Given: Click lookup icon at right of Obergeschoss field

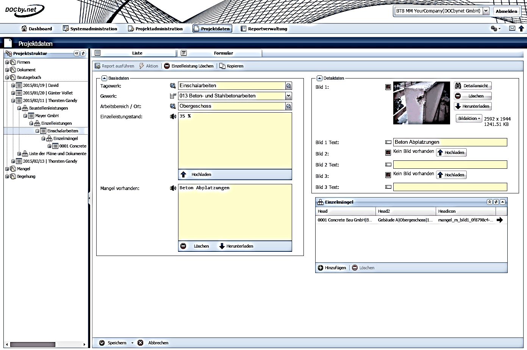Looking at the screenshot, I should click(289, 106).
